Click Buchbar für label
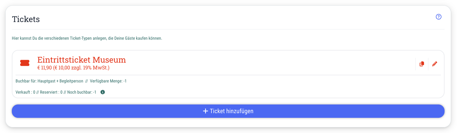 [26, 81]
